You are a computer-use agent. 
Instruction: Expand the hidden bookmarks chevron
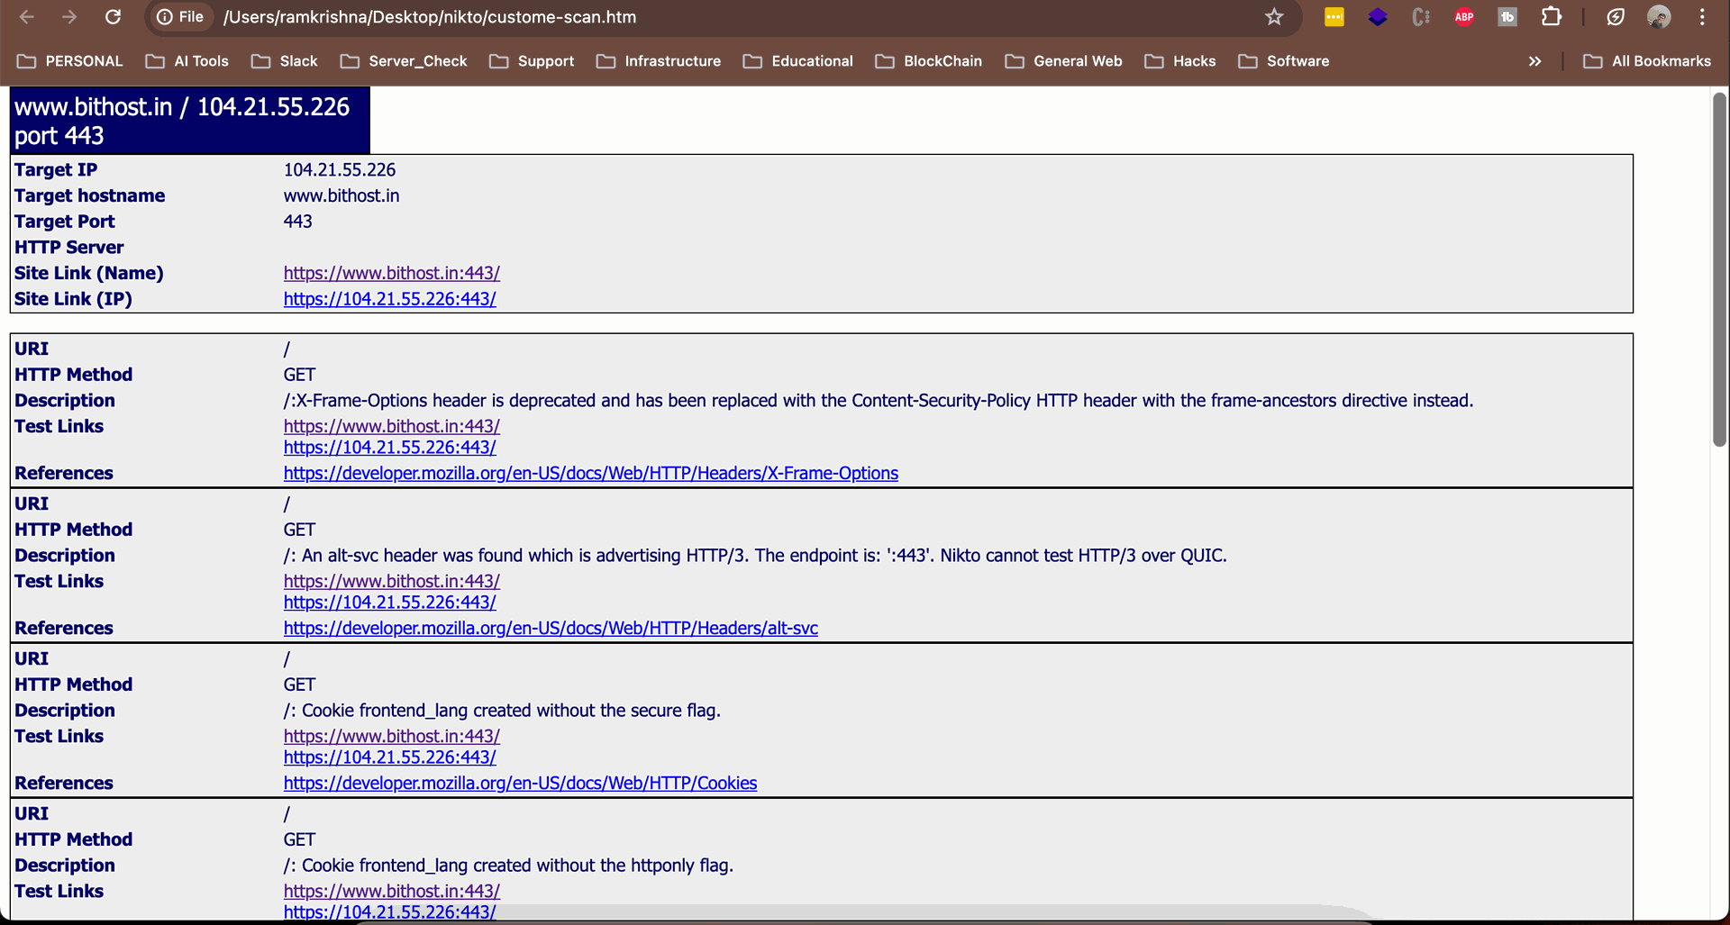click(x=1534, y=61)
